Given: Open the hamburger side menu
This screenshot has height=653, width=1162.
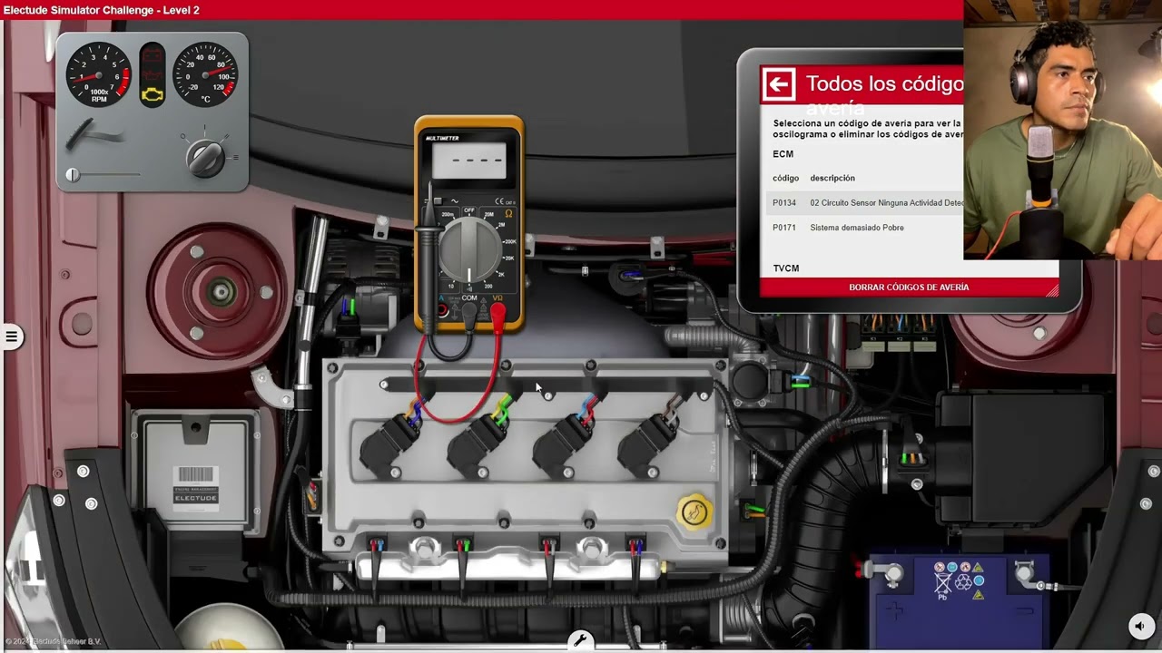Looking at the screenshot, I should point(11,337).
